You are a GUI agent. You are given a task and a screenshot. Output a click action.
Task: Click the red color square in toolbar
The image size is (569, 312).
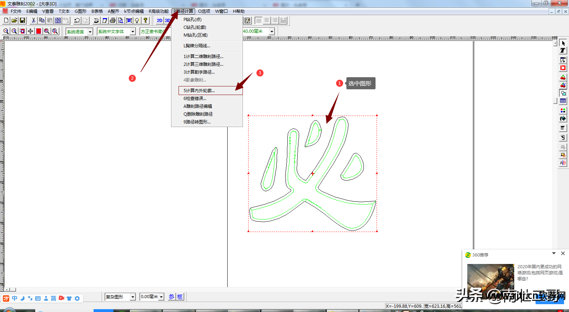[x=38, y=31]
